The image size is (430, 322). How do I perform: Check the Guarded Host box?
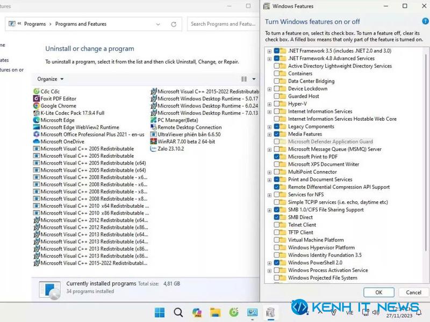277,96
